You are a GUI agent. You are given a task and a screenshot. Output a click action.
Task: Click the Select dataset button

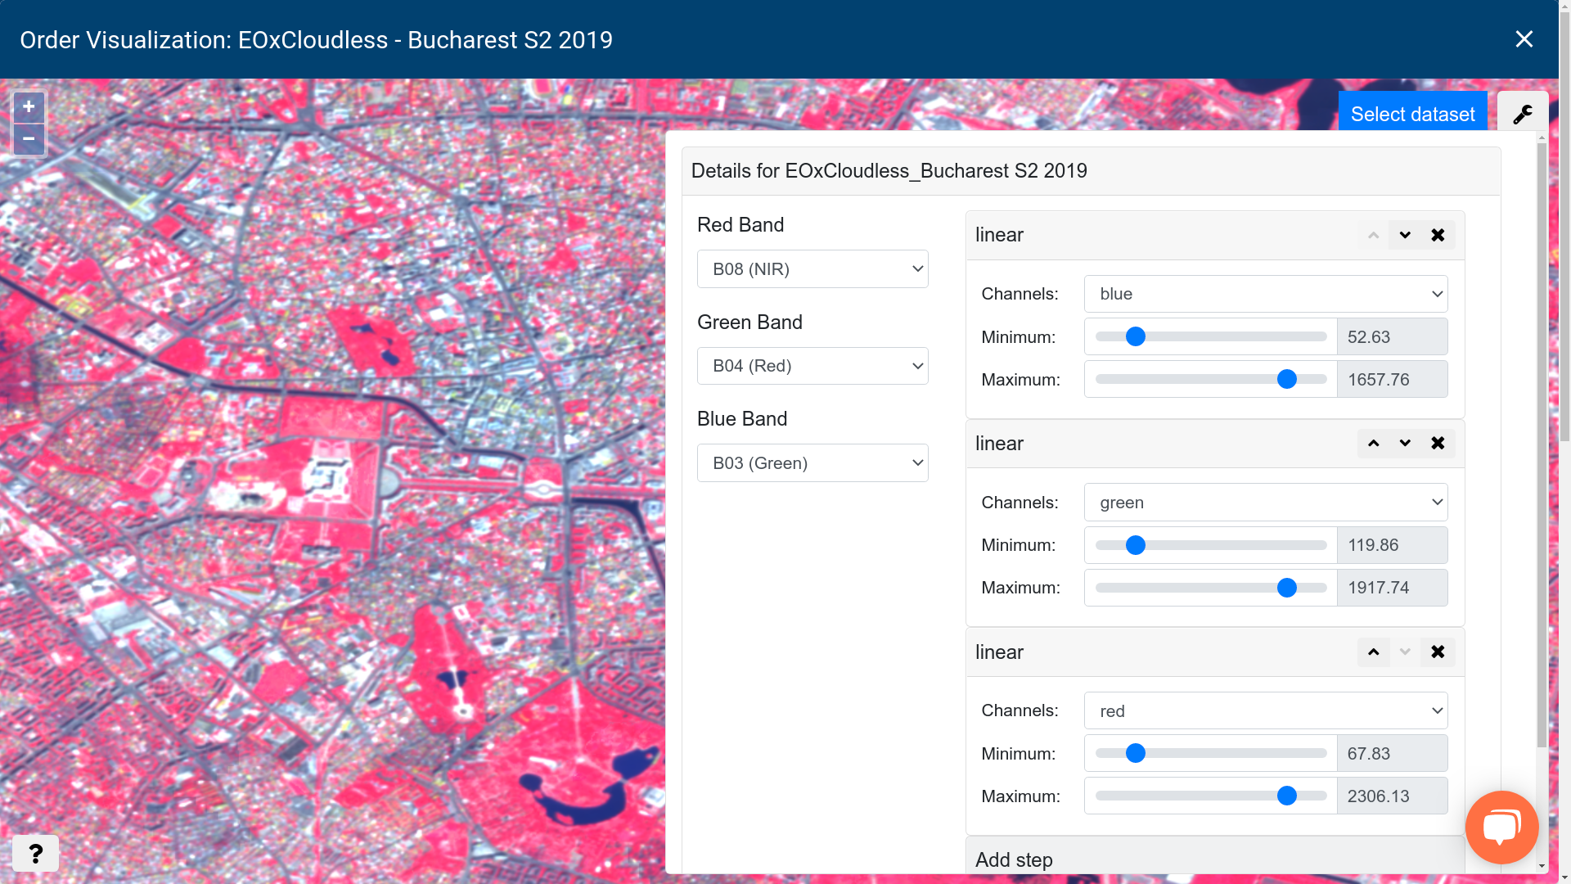point(1412,113)
